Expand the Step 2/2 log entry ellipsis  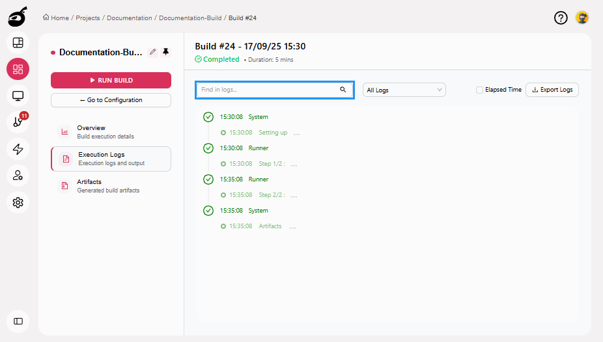pos(294,196)
